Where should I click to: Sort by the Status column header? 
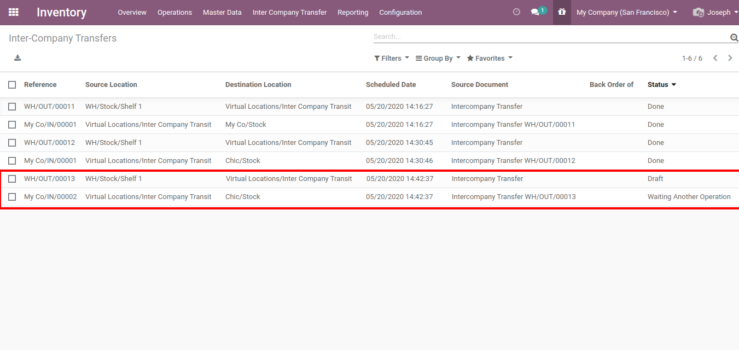(x=658, y=85)
